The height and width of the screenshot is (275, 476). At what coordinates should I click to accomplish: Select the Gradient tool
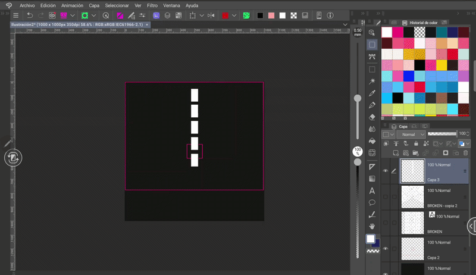pos(372,179)
